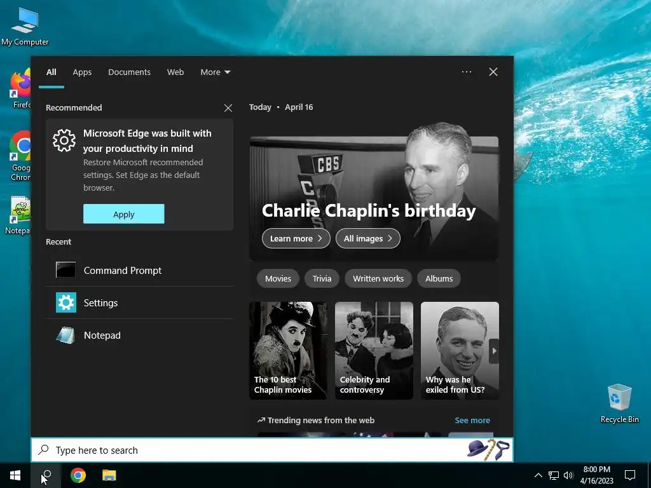This screenshot has width=651, height=488.
Task: Click the Apply button
Action: coord(124,213)
